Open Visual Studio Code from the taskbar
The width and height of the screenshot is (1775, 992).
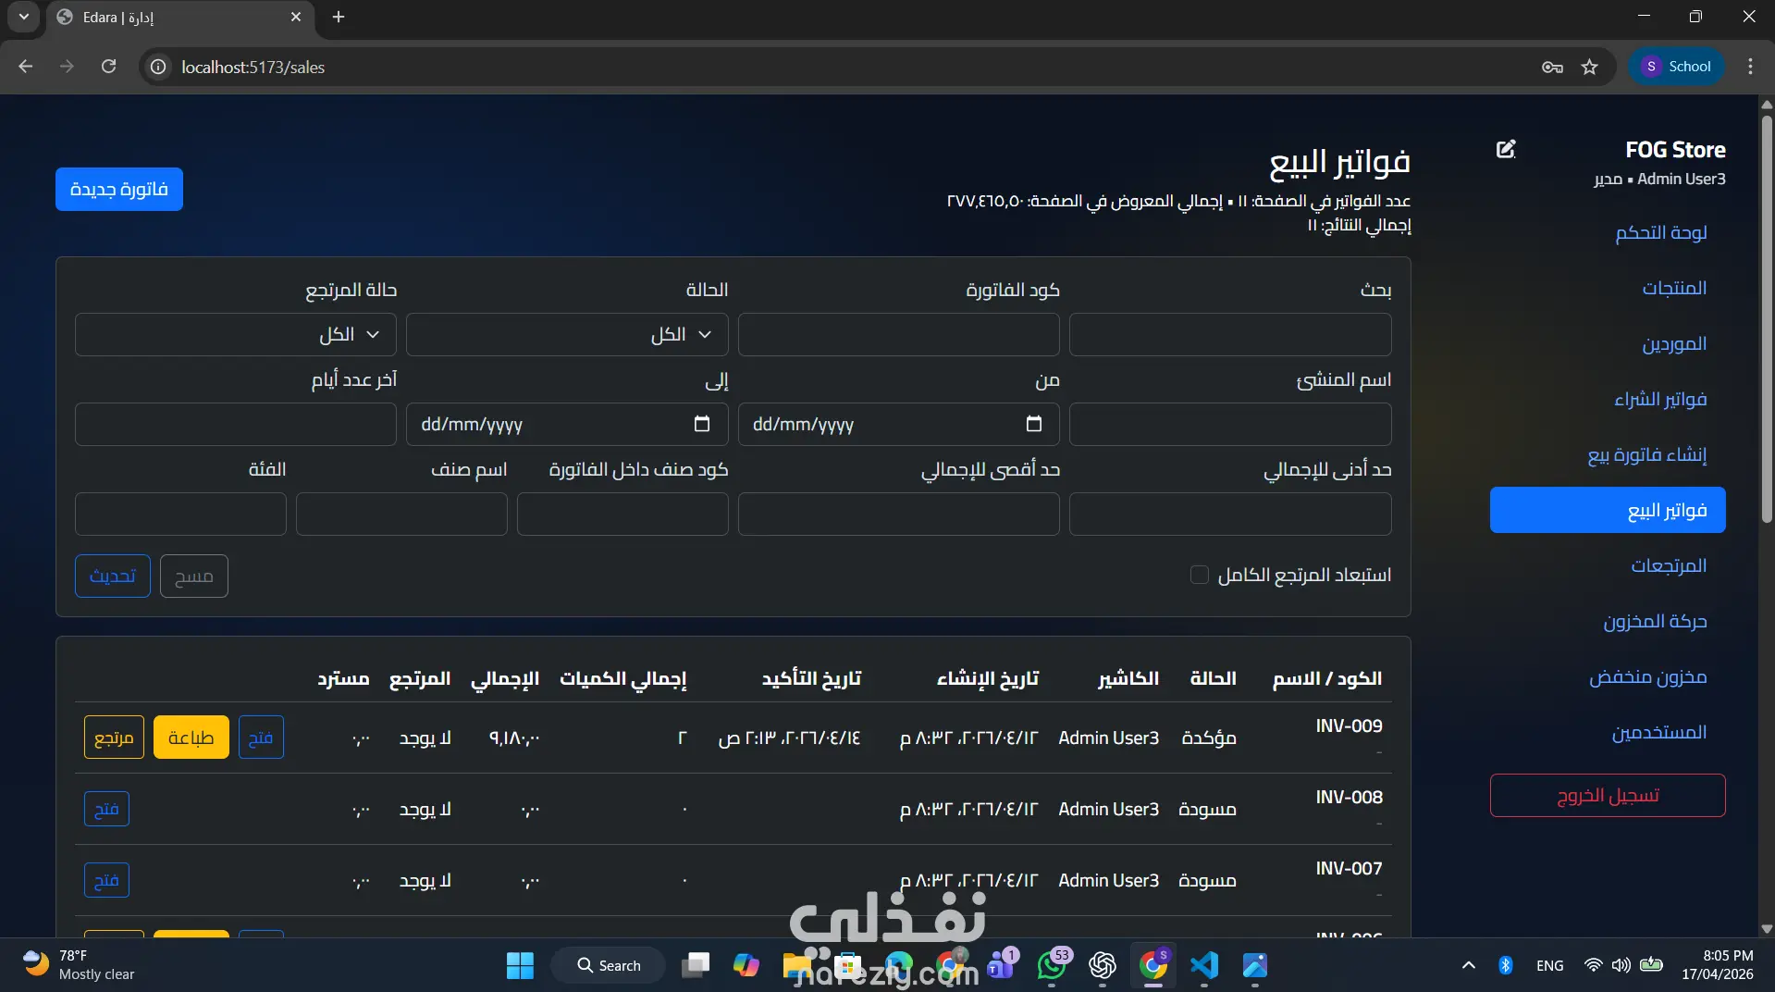click(1204, 965)
